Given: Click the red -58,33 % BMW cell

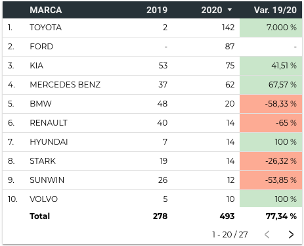Looking at the screenshot, I should pos(271,104).
